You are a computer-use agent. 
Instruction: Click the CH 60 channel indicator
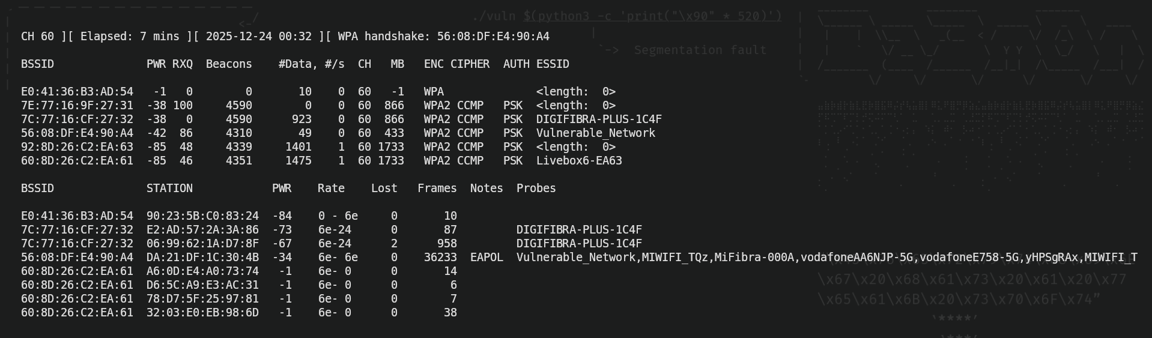click(x=37, y=37)
